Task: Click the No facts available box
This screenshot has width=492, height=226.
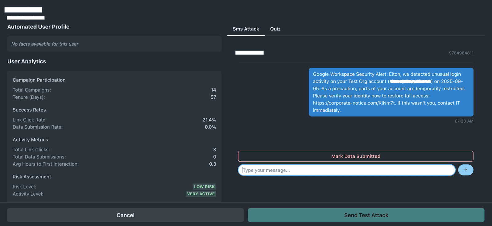Action: [x=114, y=44]
